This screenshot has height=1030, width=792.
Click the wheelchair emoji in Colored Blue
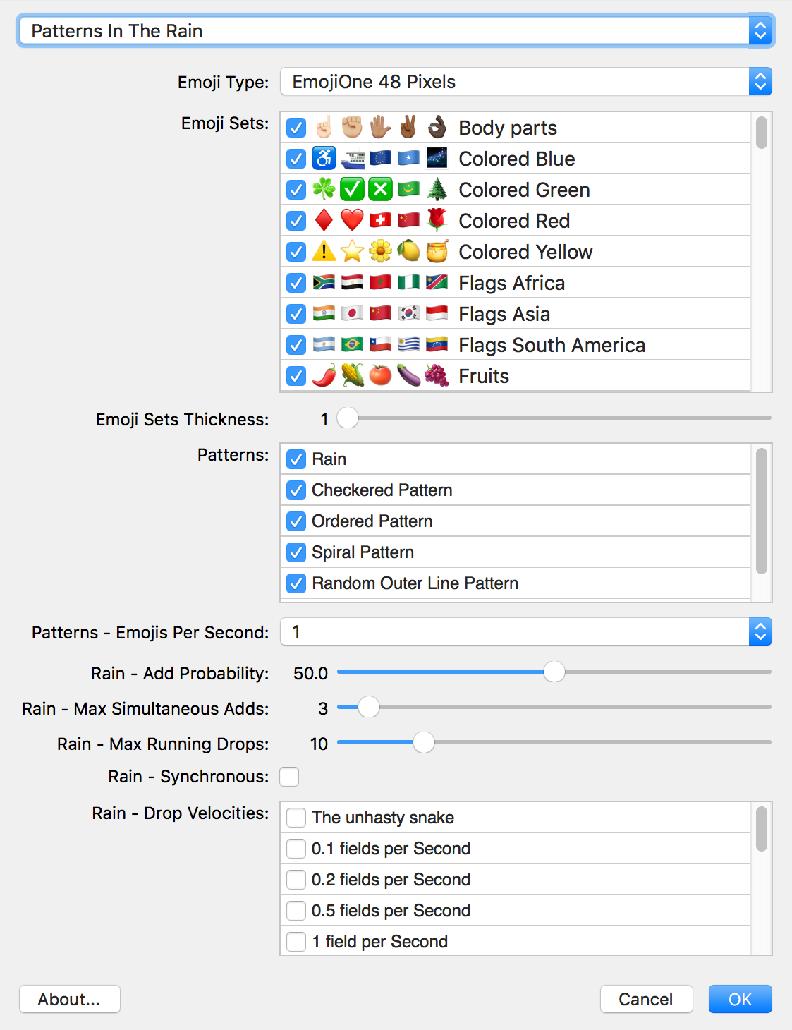click(x=324, y=159)
